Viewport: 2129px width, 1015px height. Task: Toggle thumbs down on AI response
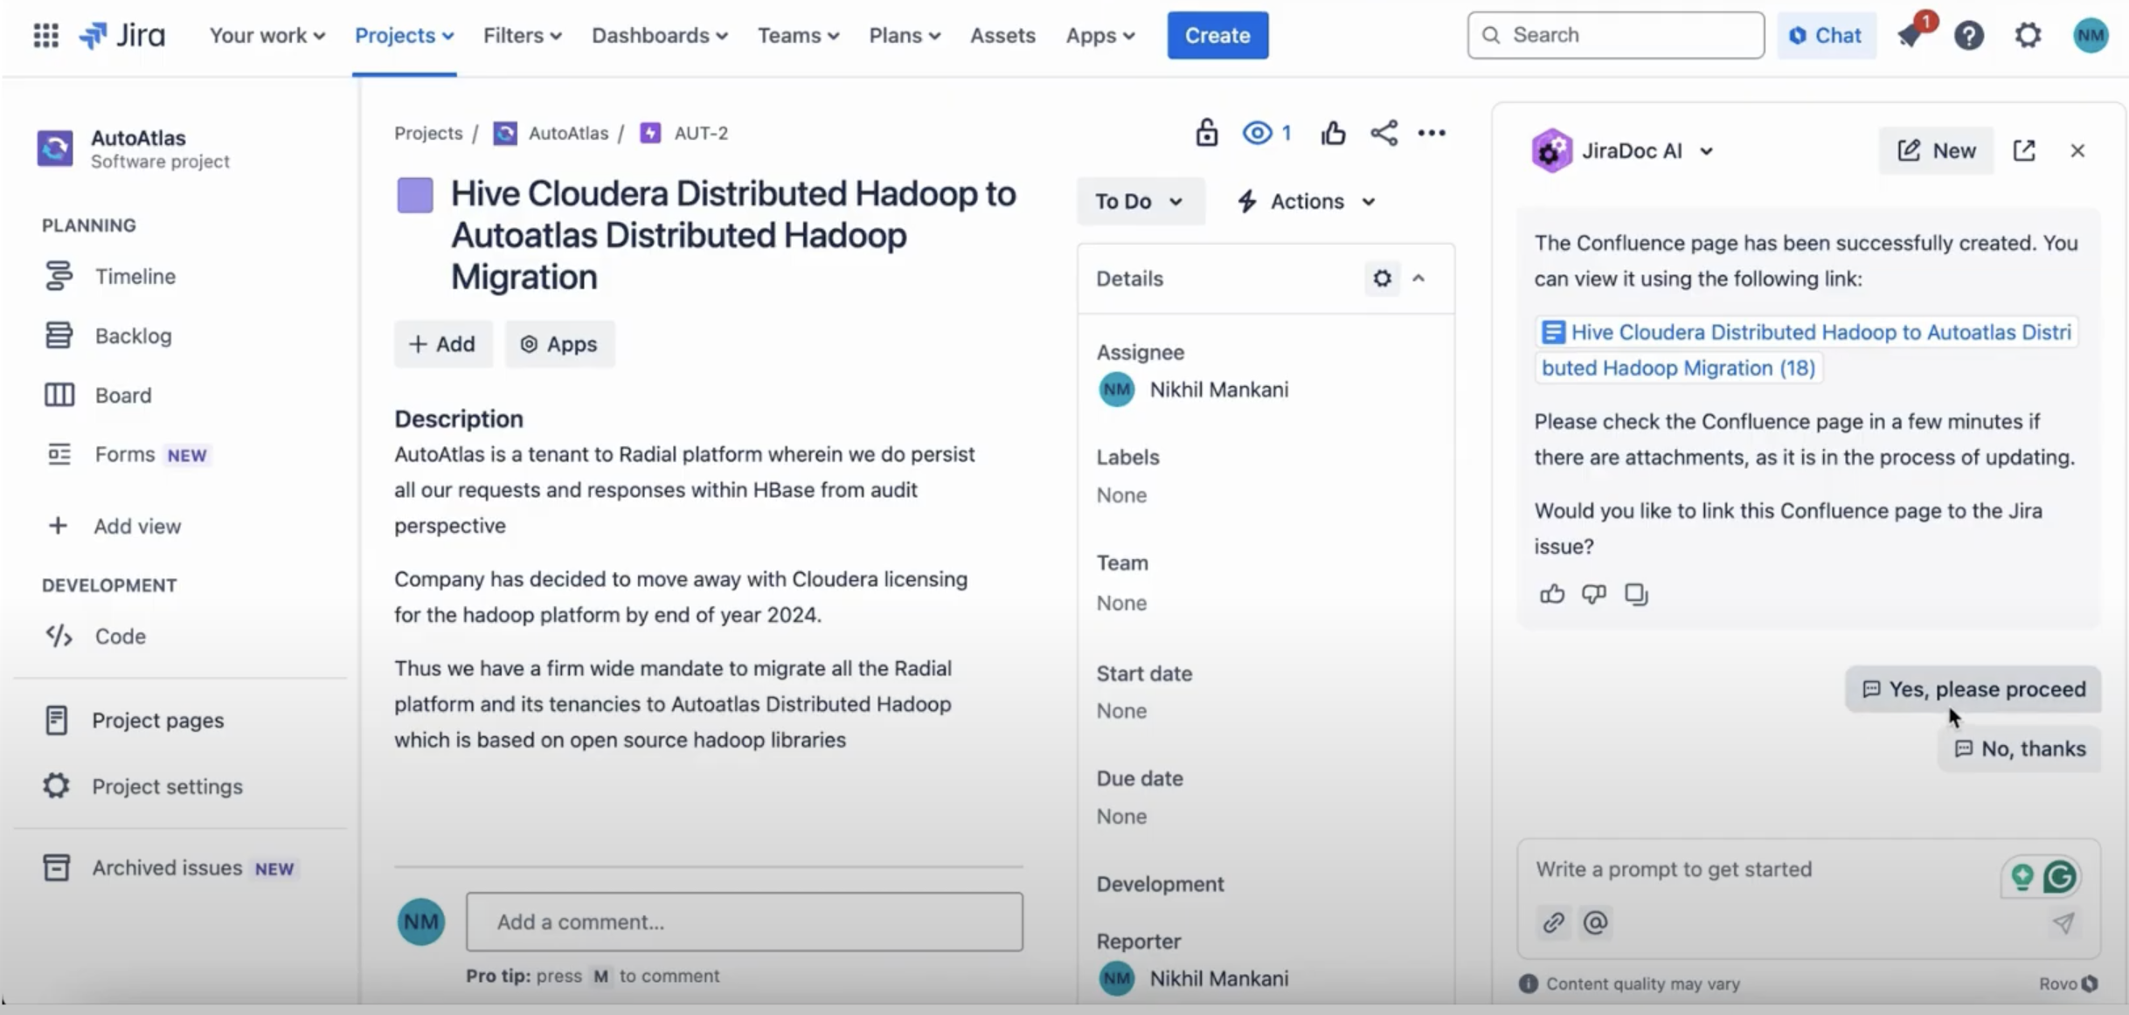click(x=1593, y=594)
